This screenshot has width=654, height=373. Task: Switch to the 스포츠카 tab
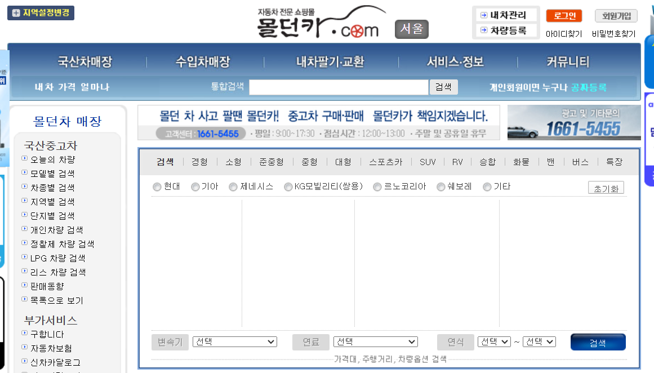(386, 162)
